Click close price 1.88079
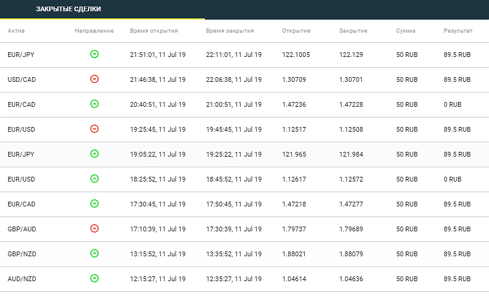Viewport: 489px width, 296px height. pos(351,254)
